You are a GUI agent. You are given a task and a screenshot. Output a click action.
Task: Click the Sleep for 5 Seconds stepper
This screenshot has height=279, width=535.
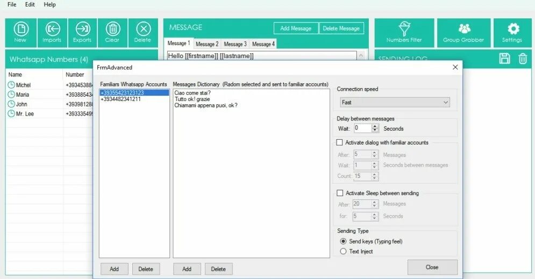pos(374,216)
